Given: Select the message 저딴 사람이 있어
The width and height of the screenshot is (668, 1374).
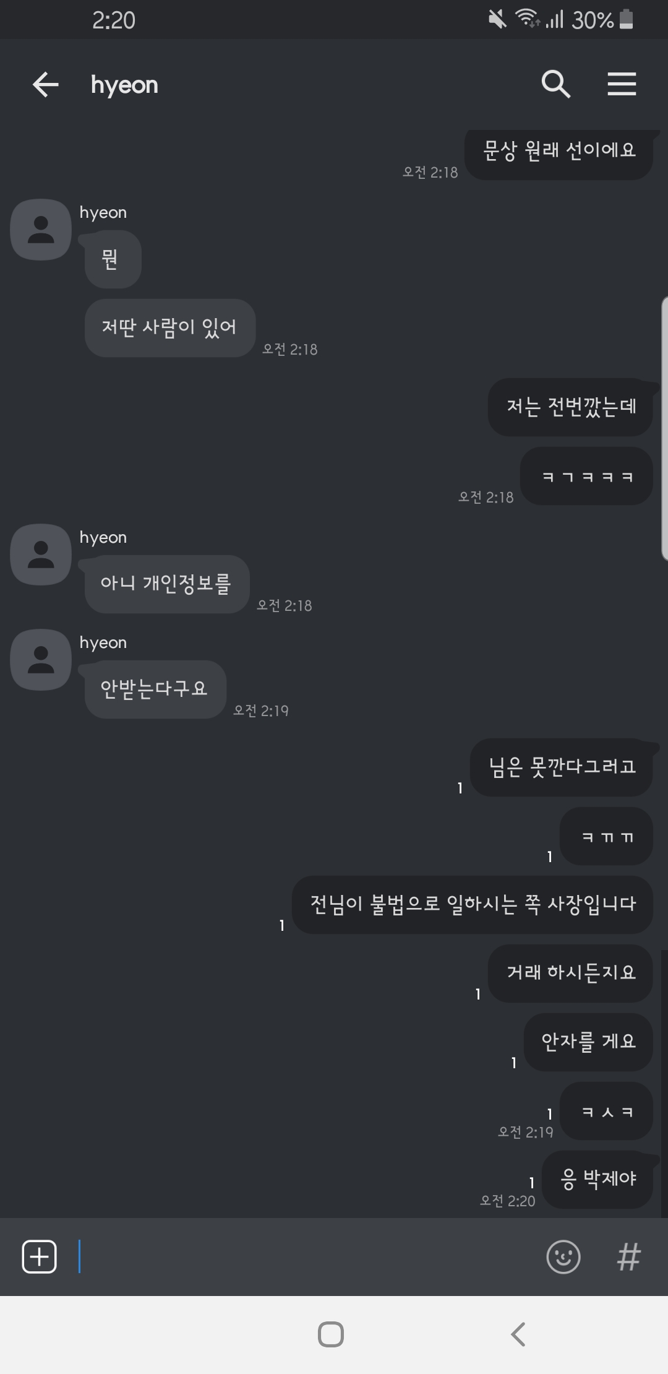Looking at the screenshot, I should coord(169,327).
